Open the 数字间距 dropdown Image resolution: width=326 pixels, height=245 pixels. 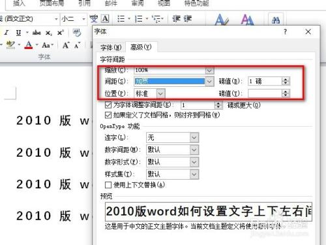click(194, 150)
